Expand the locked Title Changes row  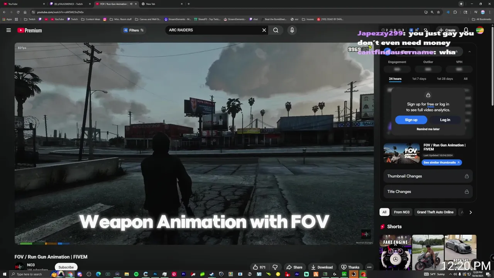(x=428, y=192)
